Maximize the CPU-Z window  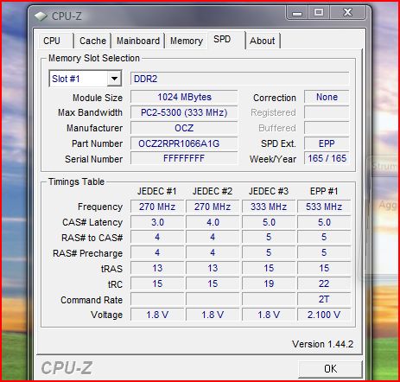tap(319, 13)
